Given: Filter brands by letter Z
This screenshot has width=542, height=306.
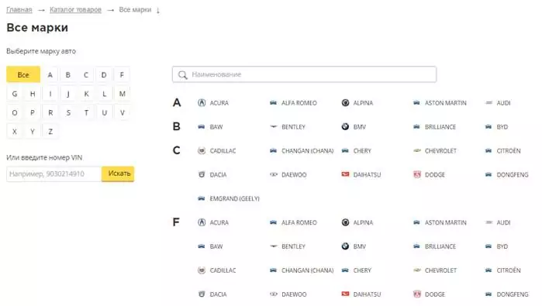Looking at the screenshot, I should tap(50, 131).
